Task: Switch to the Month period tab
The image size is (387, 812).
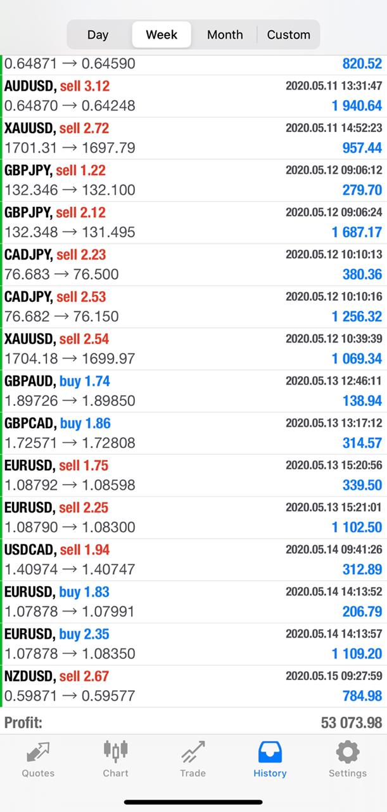Action: 225,35
